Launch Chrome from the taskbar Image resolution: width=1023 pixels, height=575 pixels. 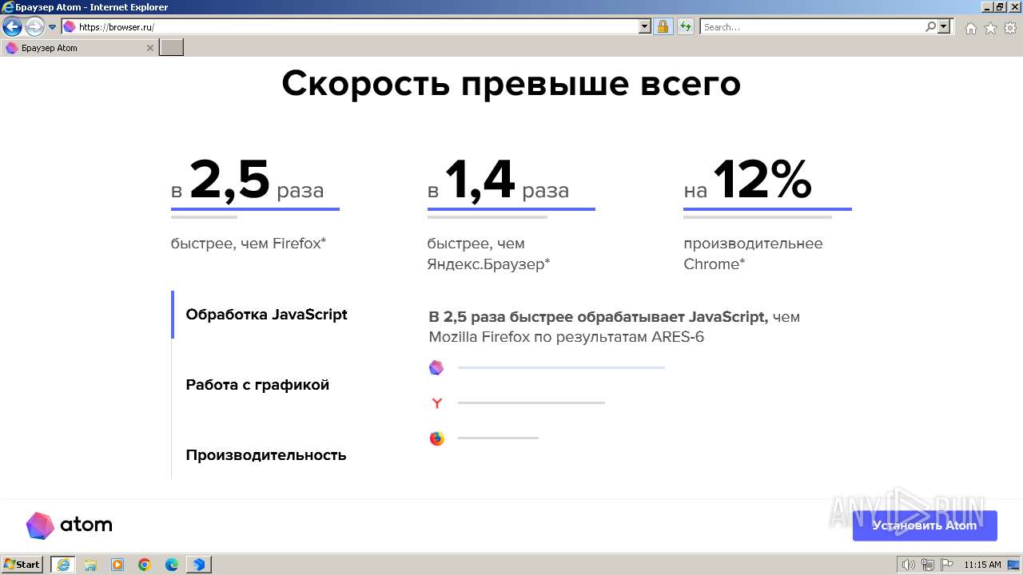coord(145,565)
